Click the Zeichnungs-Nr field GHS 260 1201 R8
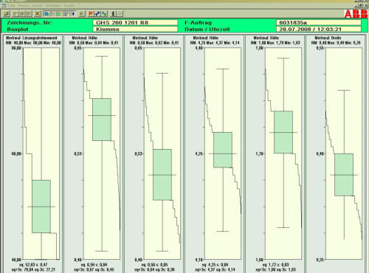 click(135, 23)
